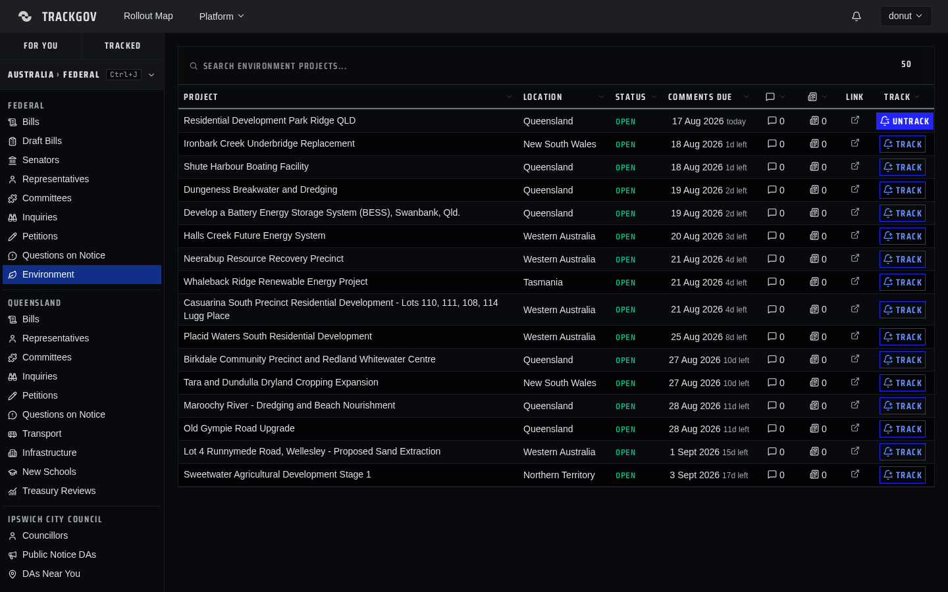This screenshot has width=948, height=592.
Task: Track Whaleback Ridge Renewable Energy Project
Action: 903,282
